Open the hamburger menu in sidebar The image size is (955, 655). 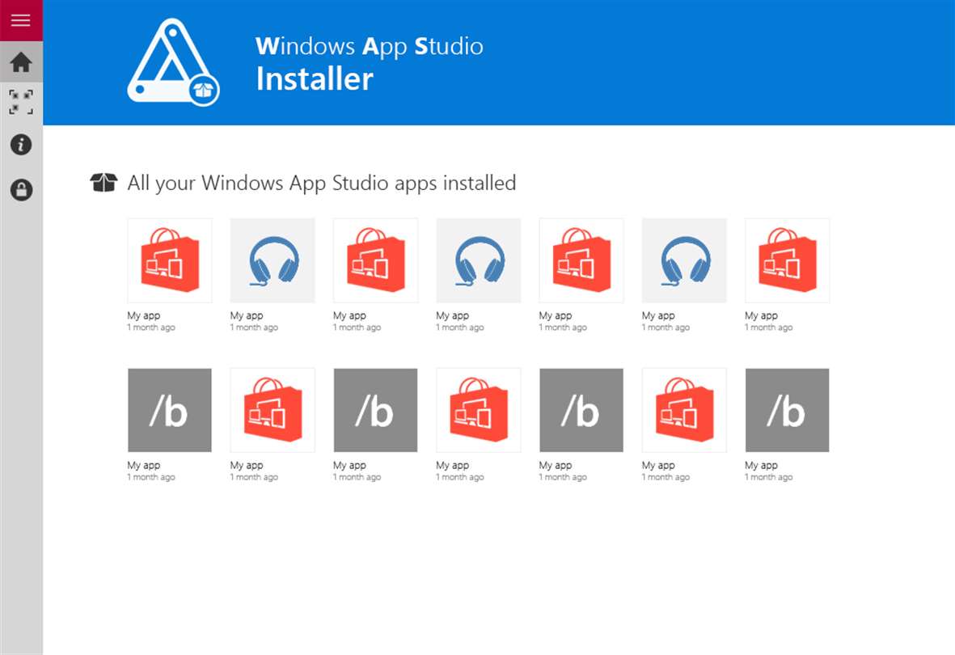click(x=21, y=20)
